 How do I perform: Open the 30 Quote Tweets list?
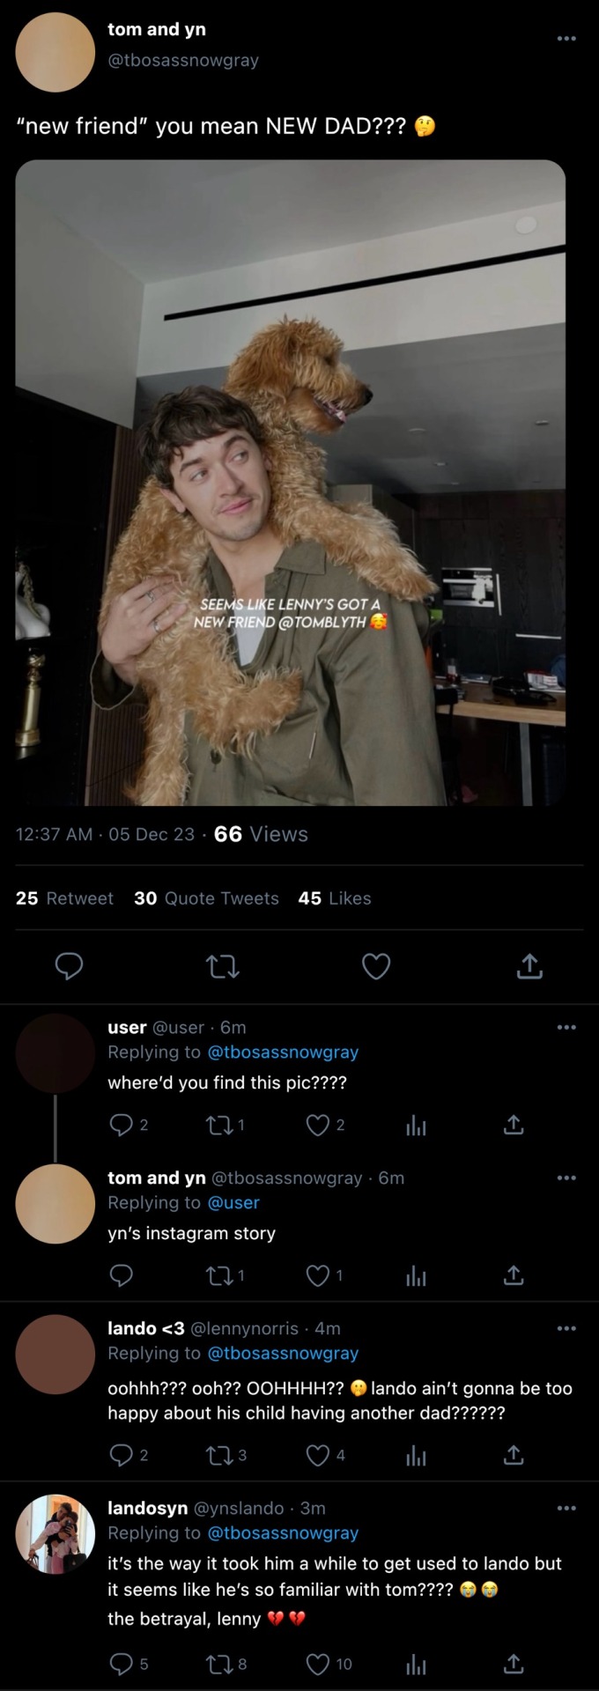pos(206,898)
